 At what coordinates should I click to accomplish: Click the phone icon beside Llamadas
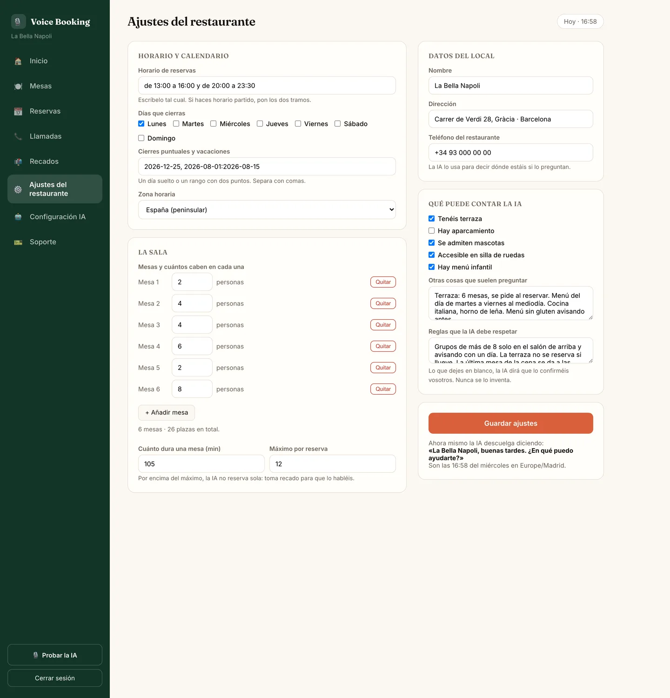coord(18,136)
